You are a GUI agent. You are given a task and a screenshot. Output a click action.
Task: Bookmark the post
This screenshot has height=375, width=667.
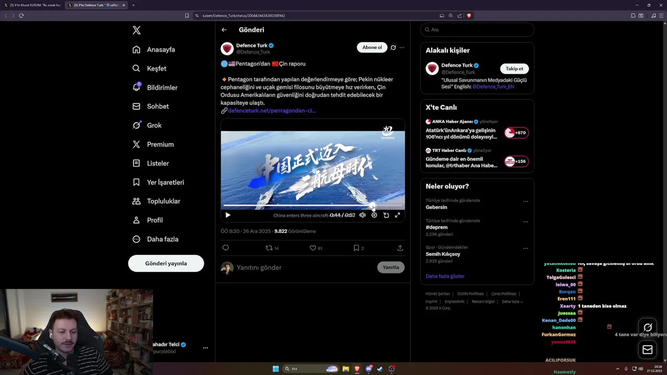[359, 248]
